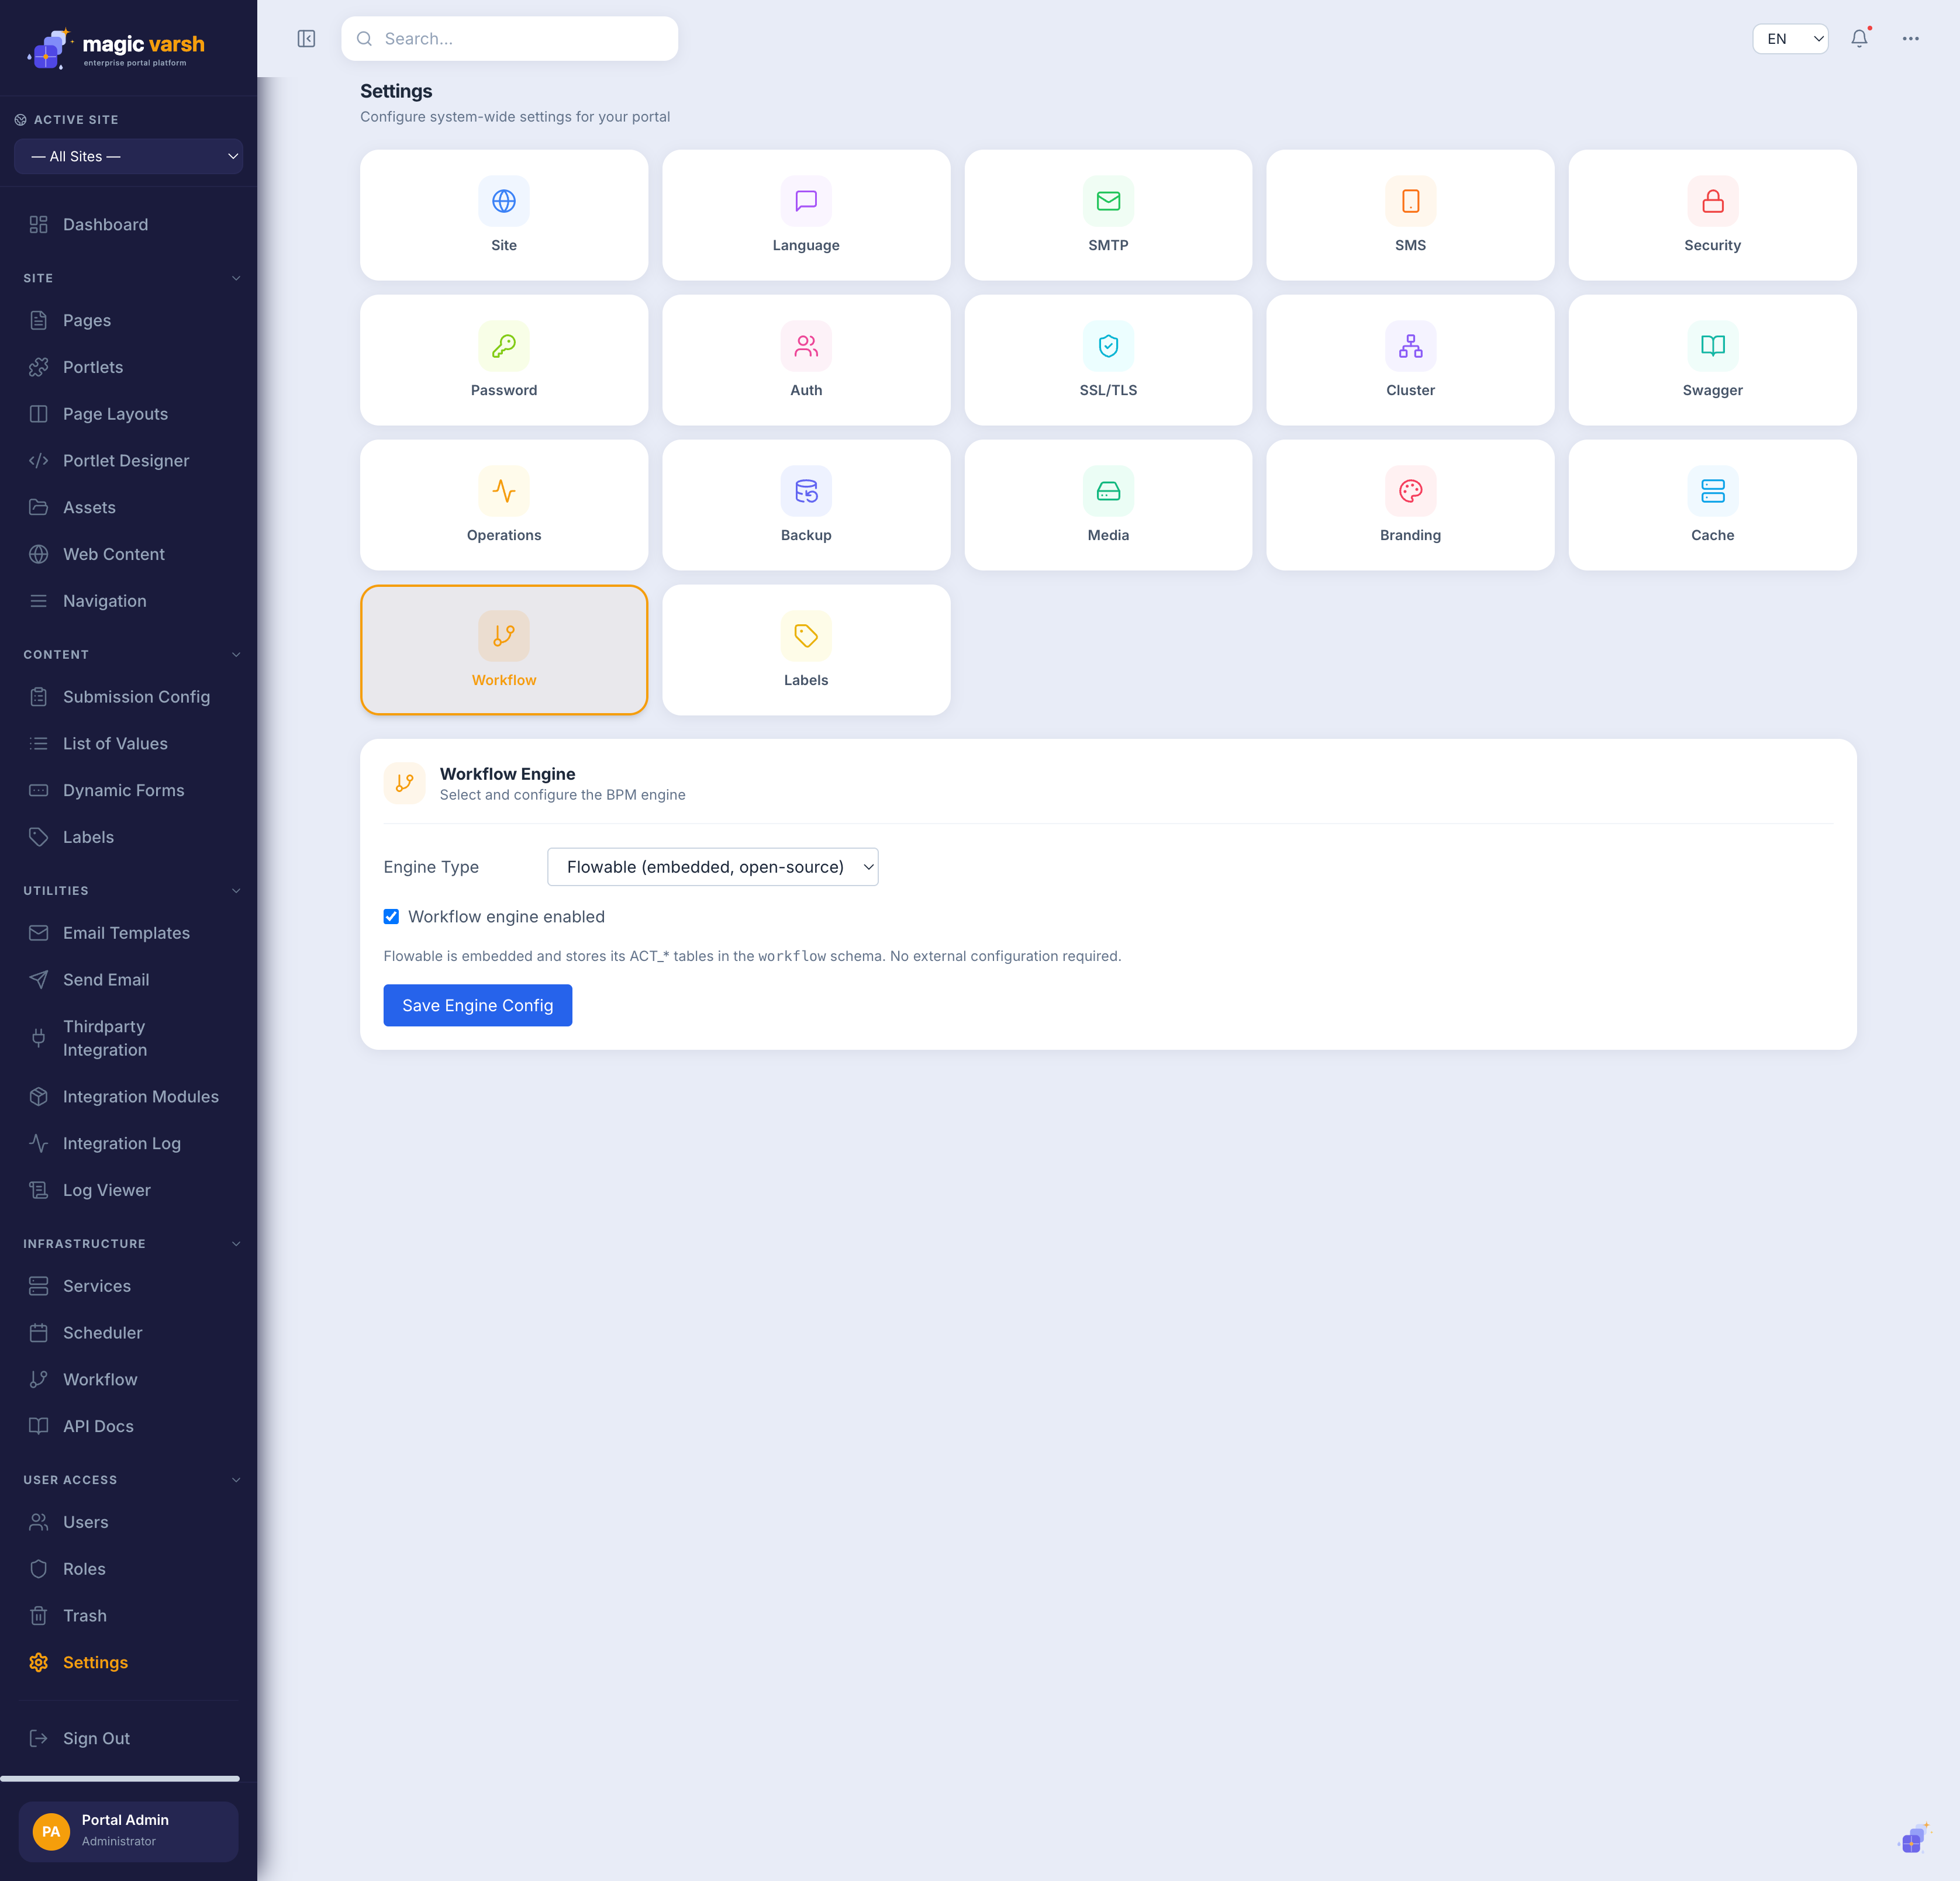Select the Swagger book settings card
Image resolution: width=1960 pixels, height=1881 pixels.
click(1712, 360)
